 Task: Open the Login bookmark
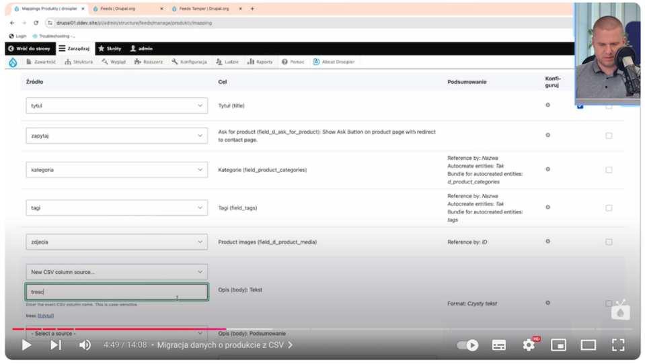(17, 36)
